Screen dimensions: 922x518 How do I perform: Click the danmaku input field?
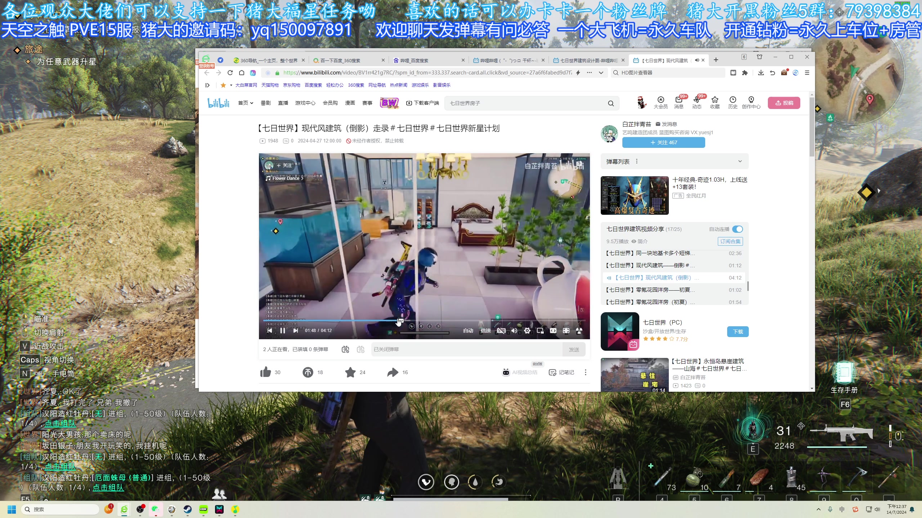(467, 349)
